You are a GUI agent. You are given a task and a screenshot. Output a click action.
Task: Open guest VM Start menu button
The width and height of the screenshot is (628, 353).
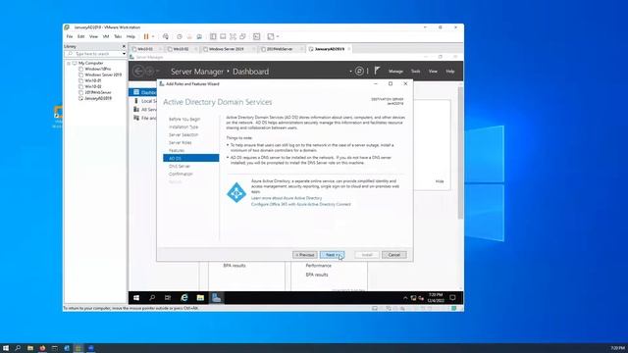[x=136, y=298]
